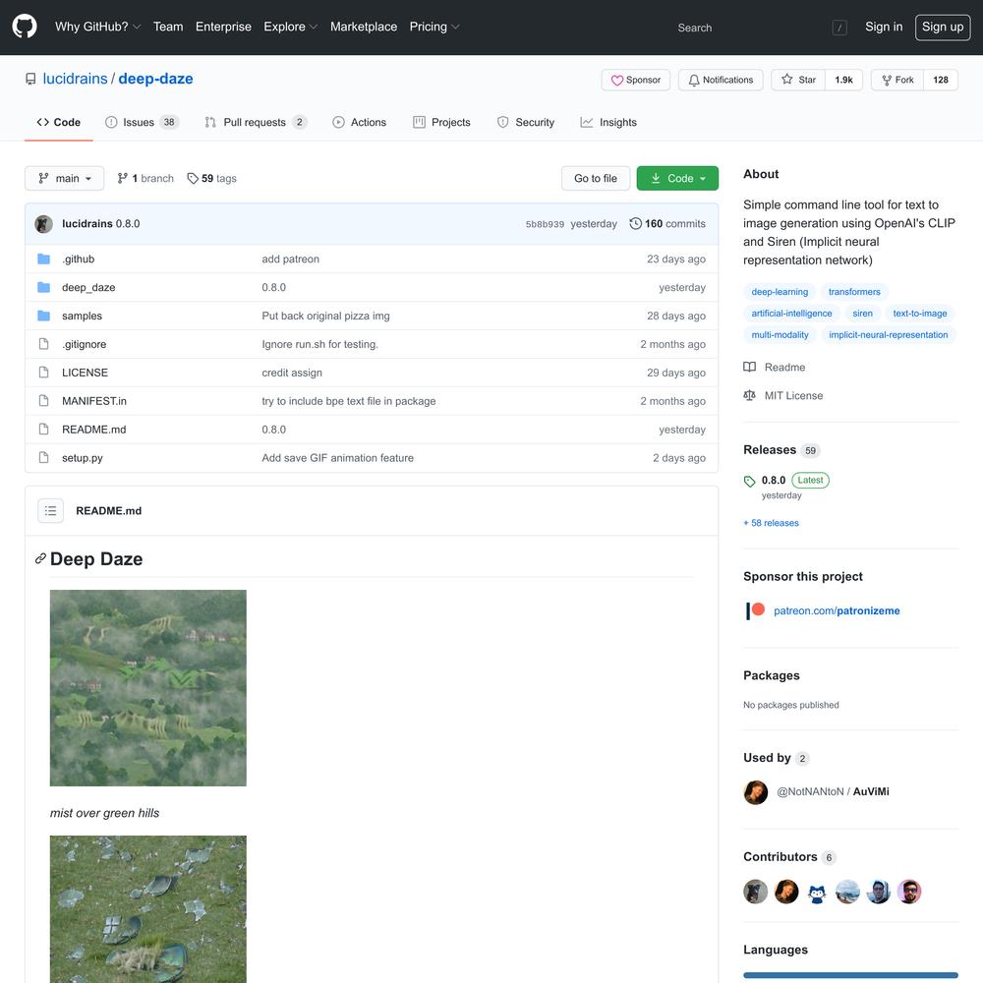
Task: Open the Team menu item
Action: coord(168,27)
